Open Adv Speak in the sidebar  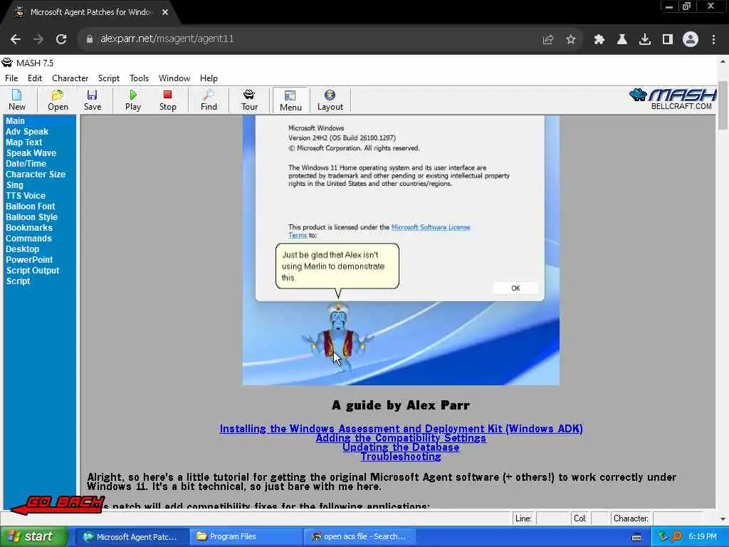[x=27, y=132]
